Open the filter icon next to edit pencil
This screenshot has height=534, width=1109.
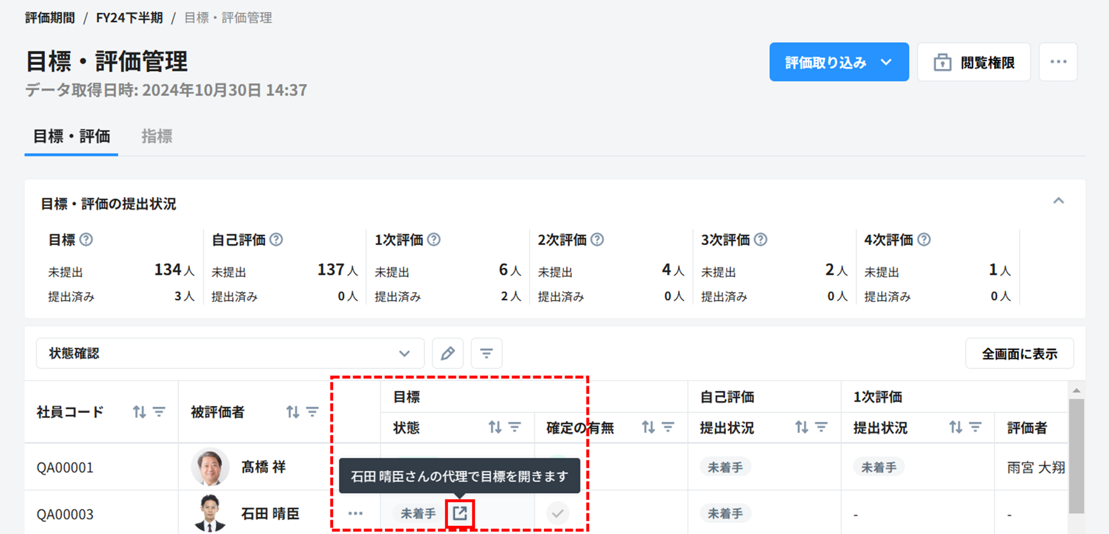[x=486, y=353]
